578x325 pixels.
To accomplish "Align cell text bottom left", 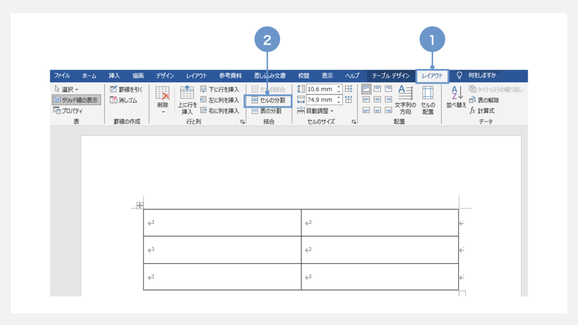I will pos(367,110).
